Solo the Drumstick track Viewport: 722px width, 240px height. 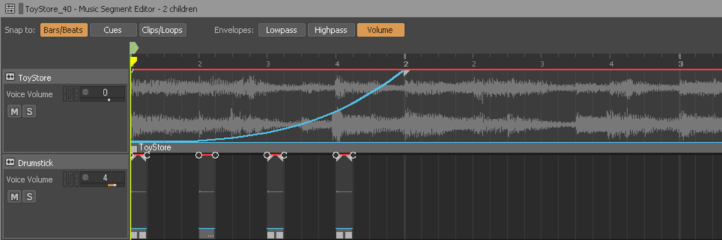(x=29, y=196)
